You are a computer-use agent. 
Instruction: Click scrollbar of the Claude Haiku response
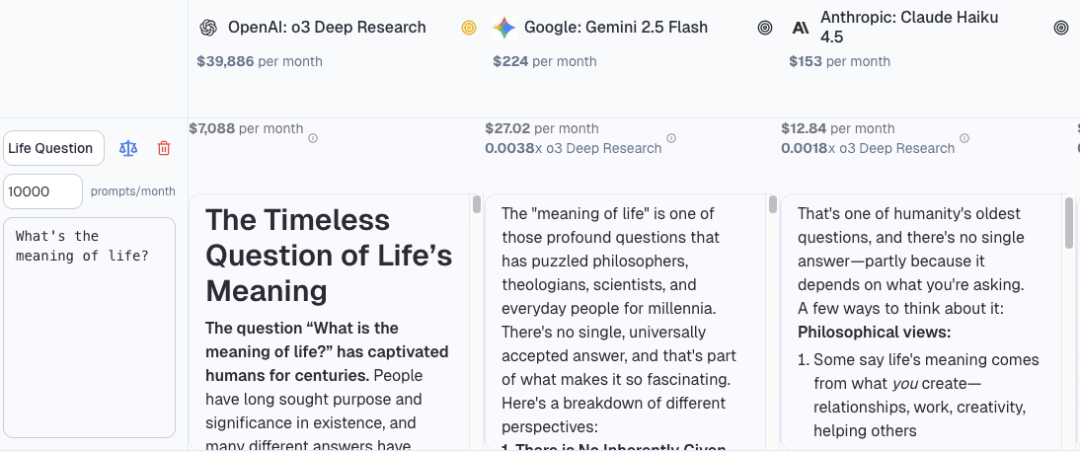1069,224
